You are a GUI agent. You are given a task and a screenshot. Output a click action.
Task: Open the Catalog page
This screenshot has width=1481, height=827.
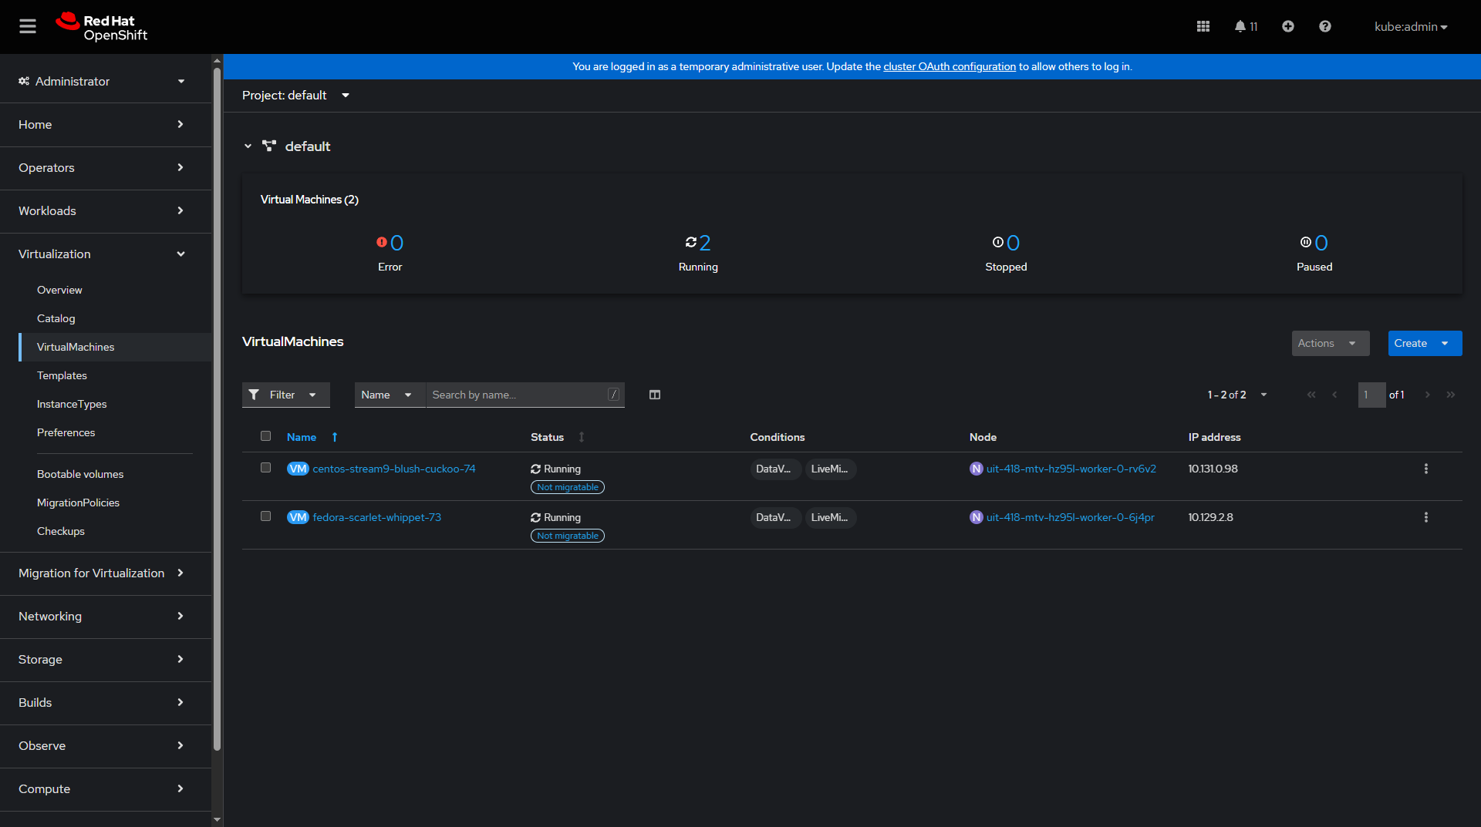(x=56, y=318)
